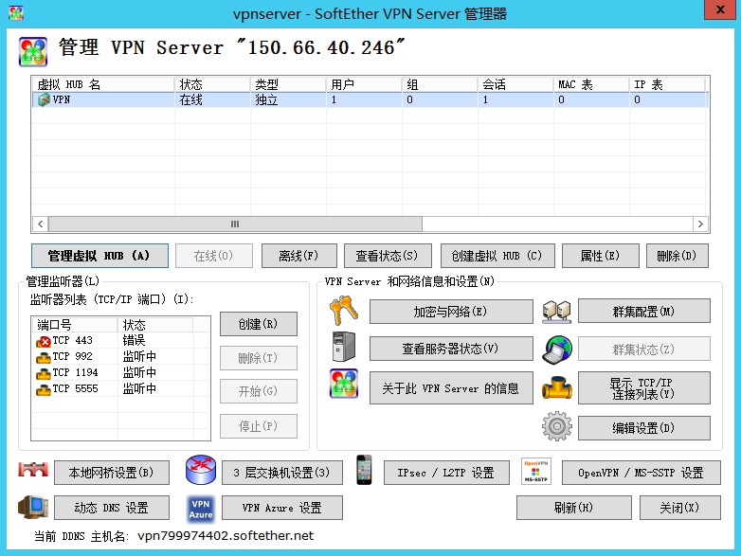Close the VPN Server manager window
The image size is (741, 556).
coord(720,9)
